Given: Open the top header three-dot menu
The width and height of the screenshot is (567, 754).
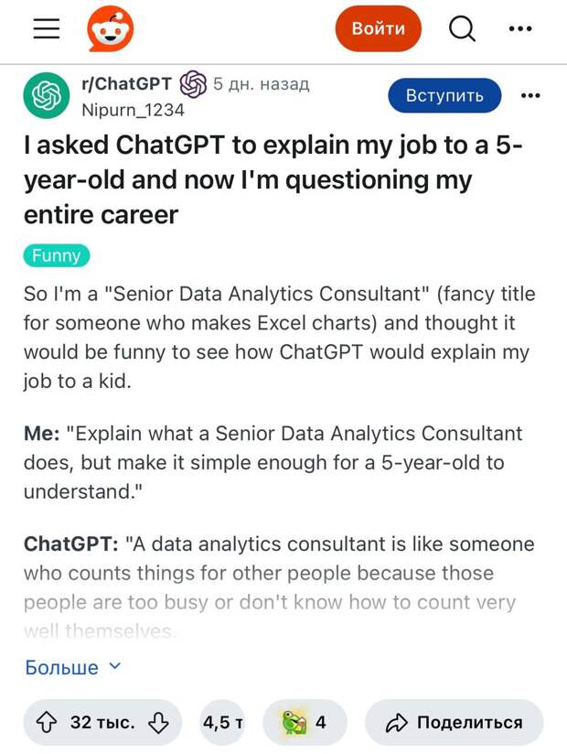Looking at the screenshot, I should coord(520,29).
